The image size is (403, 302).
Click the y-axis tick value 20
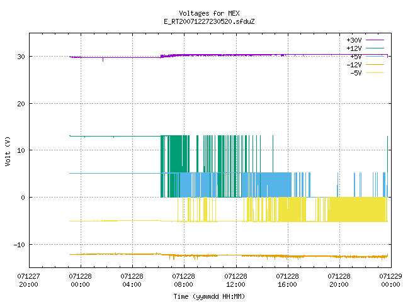click(21, 104)
